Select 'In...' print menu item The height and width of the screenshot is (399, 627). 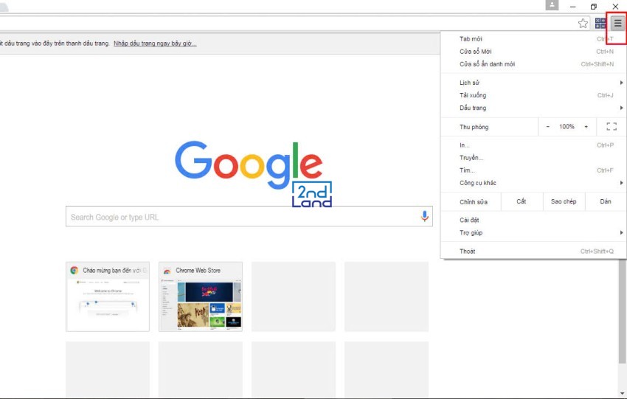pos(534,145)
